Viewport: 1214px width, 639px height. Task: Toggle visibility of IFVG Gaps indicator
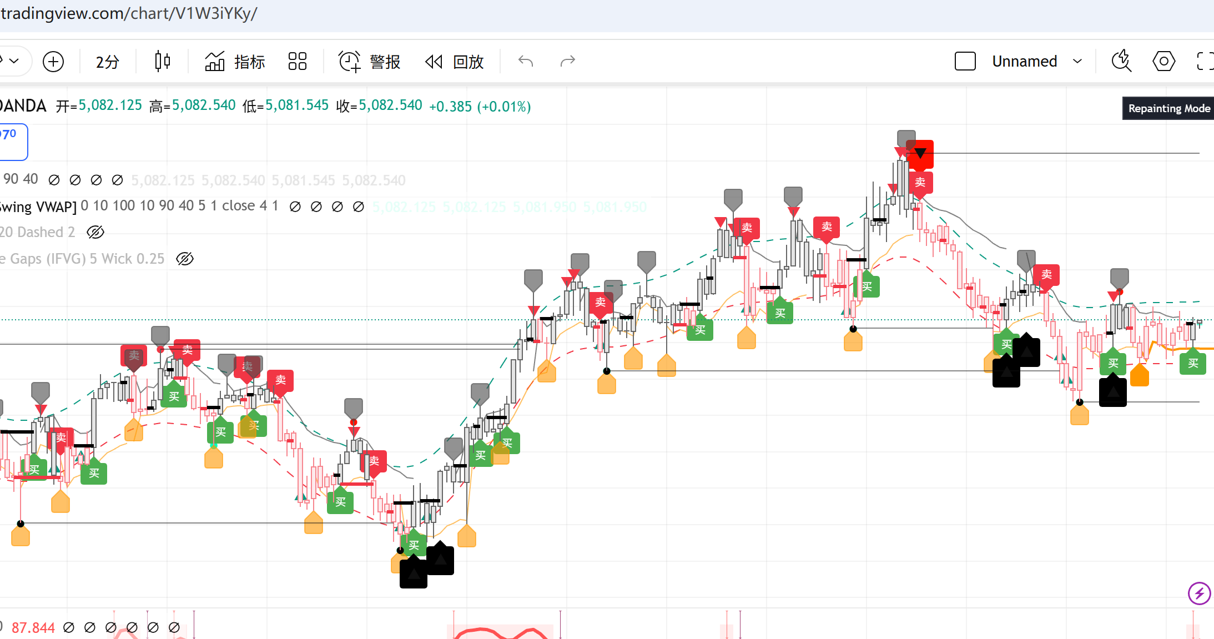pos(185,259)
